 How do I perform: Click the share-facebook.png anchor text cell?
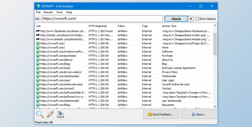(186, 31)
